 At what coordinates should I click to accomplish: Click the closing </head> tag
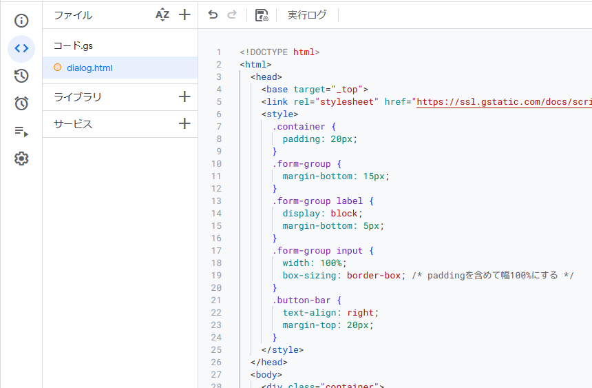(269, 362)
